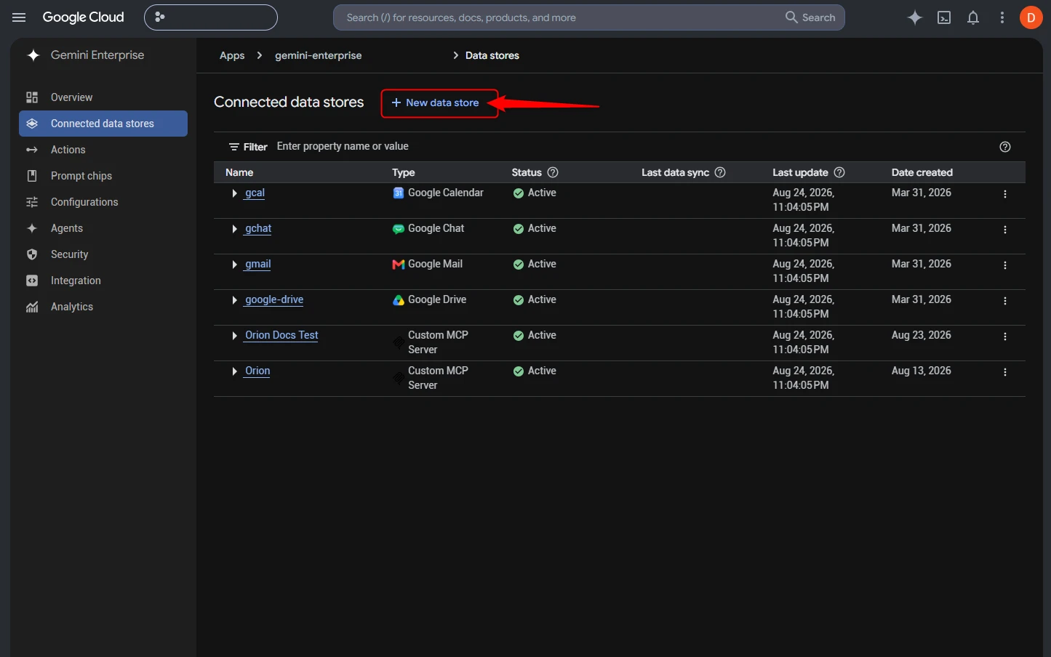The height and width of the screenshot is (657, 1051).
Task: Open Prompt chips in the sidebar
Action: tap(103, 176)
